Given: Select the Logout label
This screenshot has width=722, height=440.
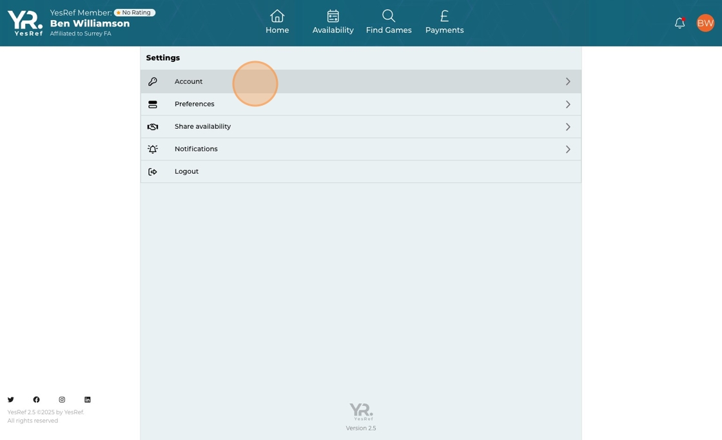Looking at the screenshot, I should tap(186, 171).
